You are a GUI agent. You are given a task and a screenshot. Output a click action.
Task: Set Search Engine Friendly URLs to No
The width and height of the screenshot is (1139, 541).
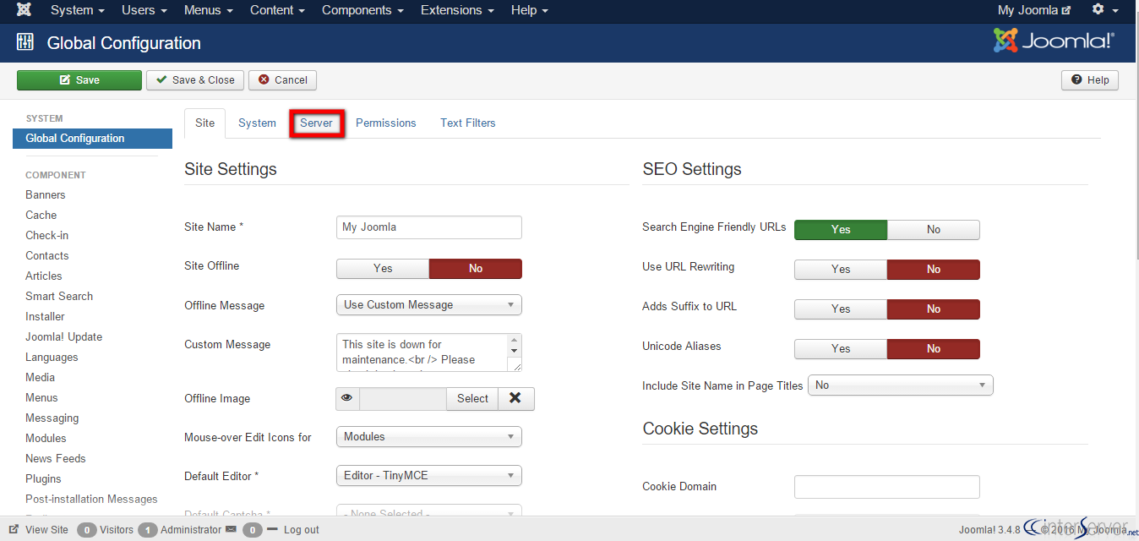[x=934, y=230]
